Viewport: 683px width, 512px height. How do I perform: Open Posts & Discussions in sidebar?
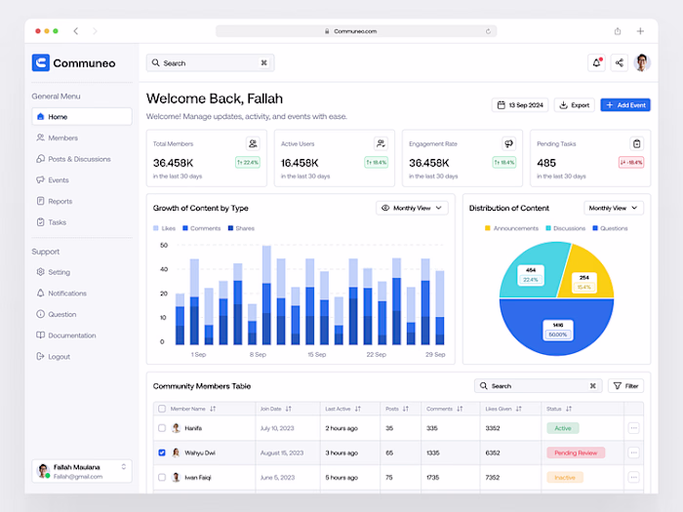82,159
